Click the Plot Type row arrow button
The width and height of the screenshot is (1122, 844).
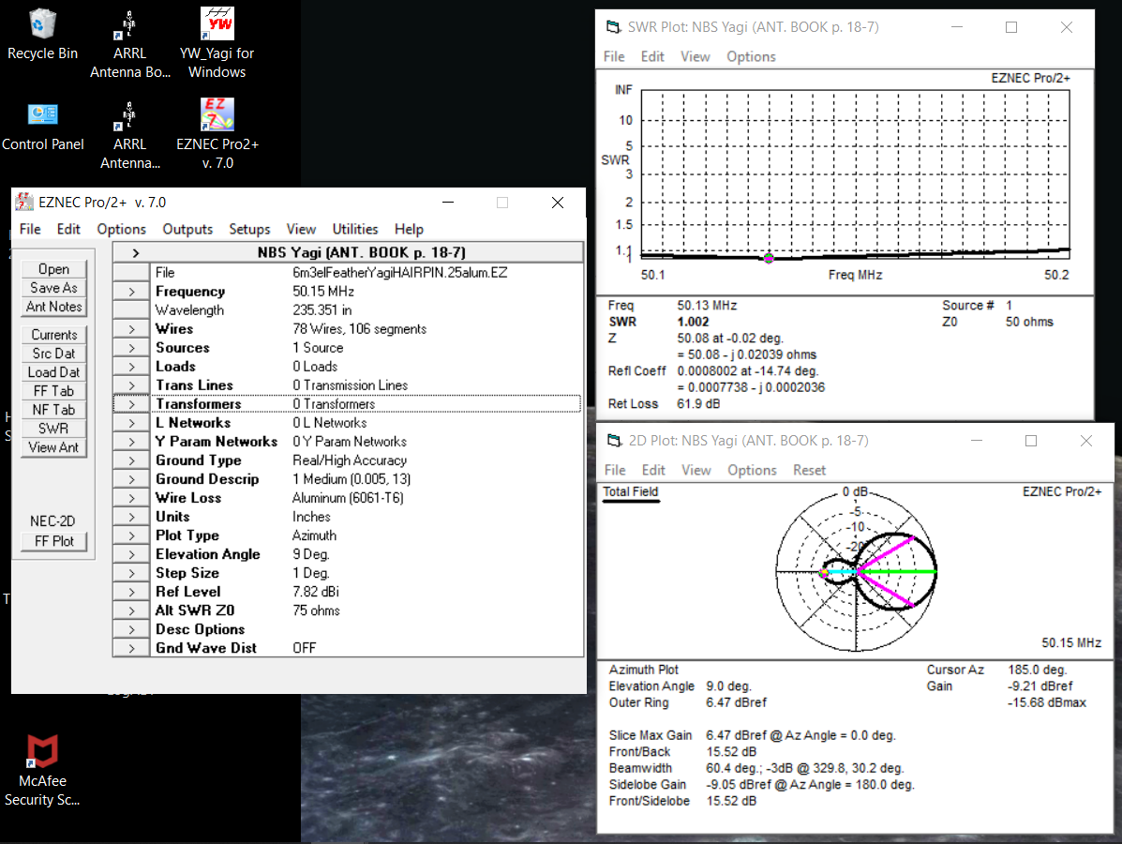coord(131,535)
